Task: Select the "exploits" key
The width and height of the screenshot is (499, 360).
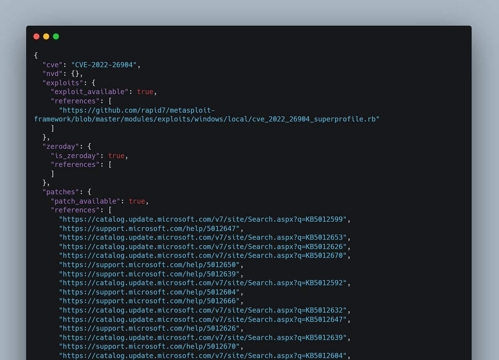Action: click(x=63, y=83)
